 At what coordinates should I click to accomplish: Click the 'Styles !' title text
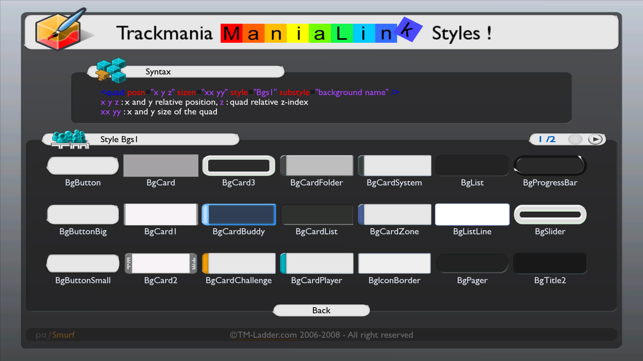[x=461, y=33]
